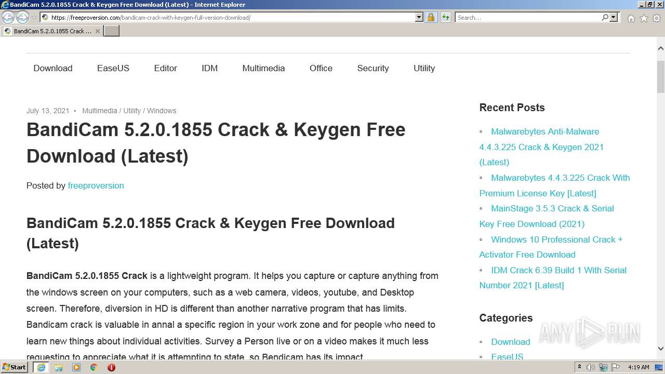Screen dimensions: 665x374
Task: Expand the address bar autocomplete dropdown
Action: [x=419, y=18]
